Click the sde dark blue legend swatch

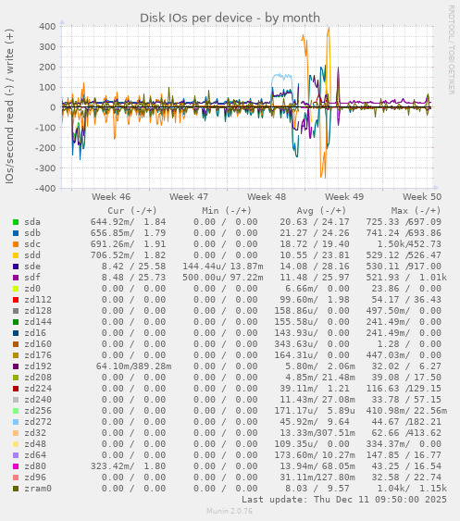(x=16, y=267)
